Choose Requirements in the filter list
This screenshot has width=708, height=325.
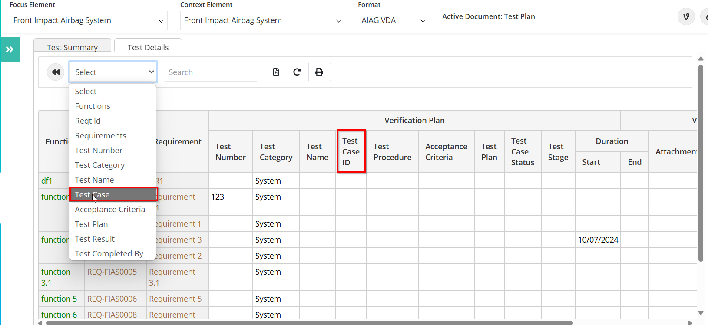click(x=112, y=136)
